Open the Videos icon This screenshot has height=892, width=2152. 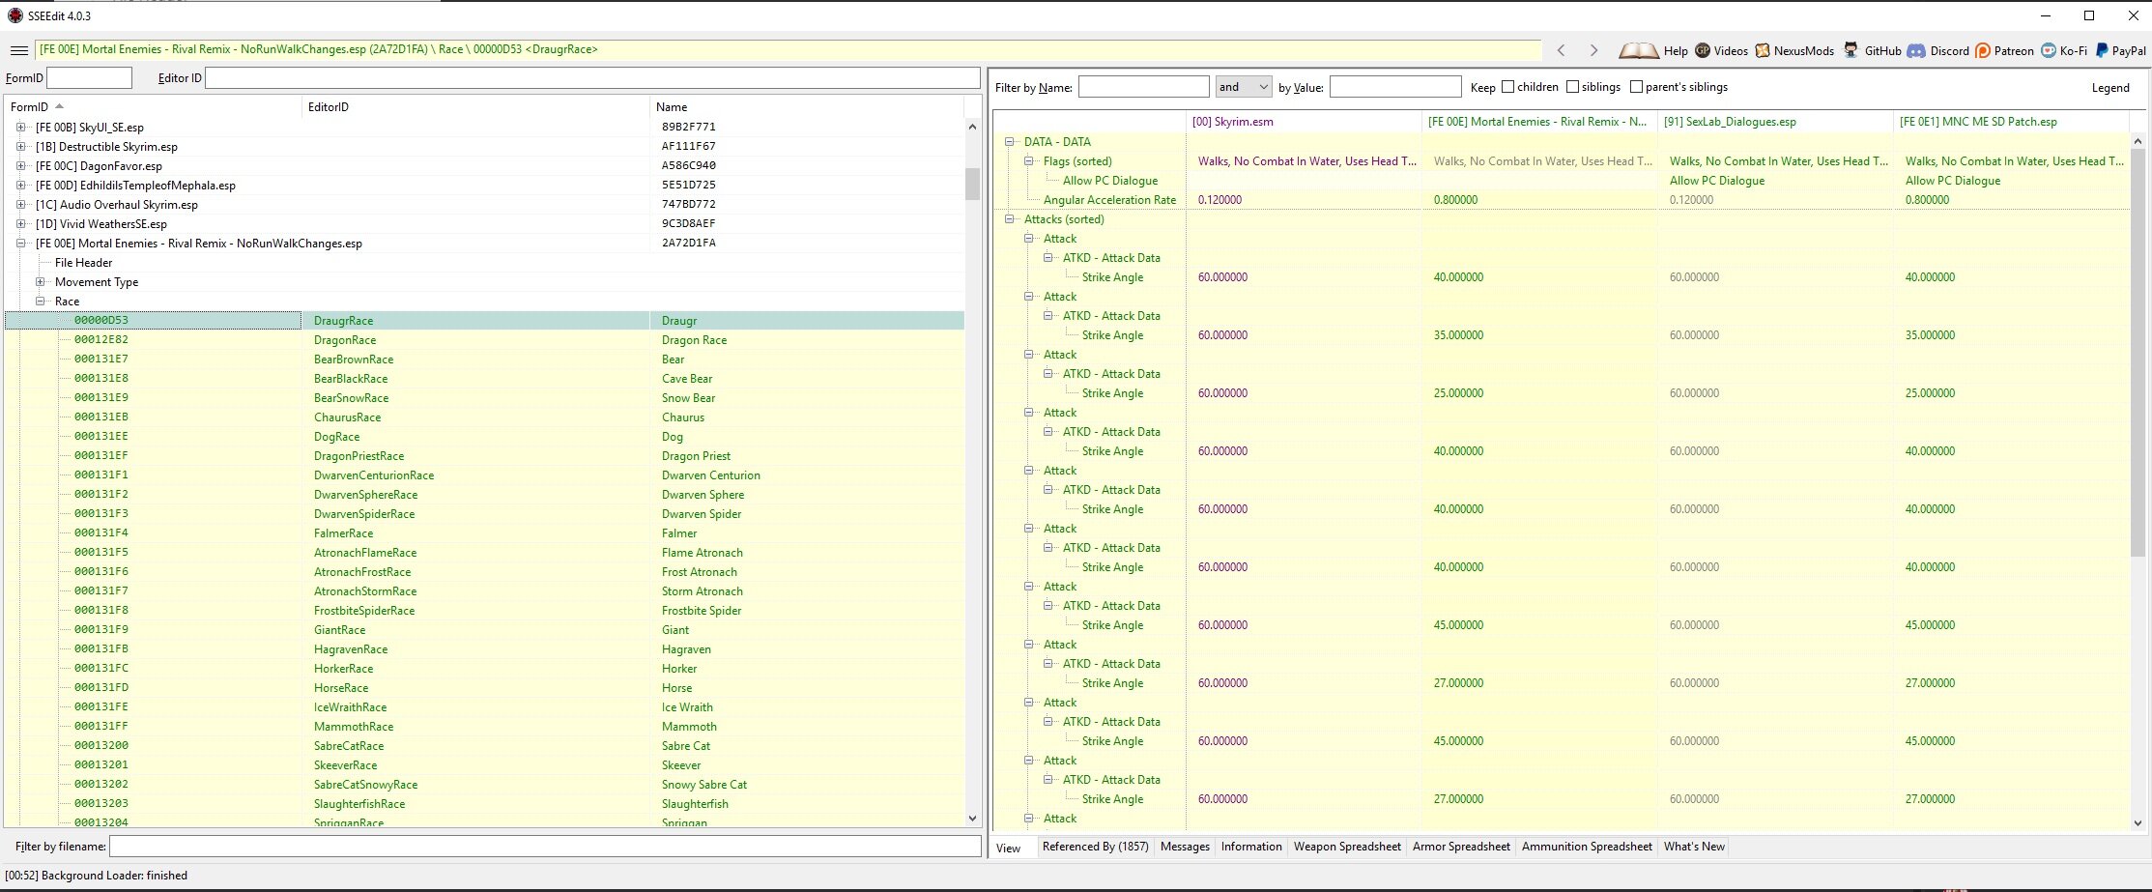pos(1703,50)
